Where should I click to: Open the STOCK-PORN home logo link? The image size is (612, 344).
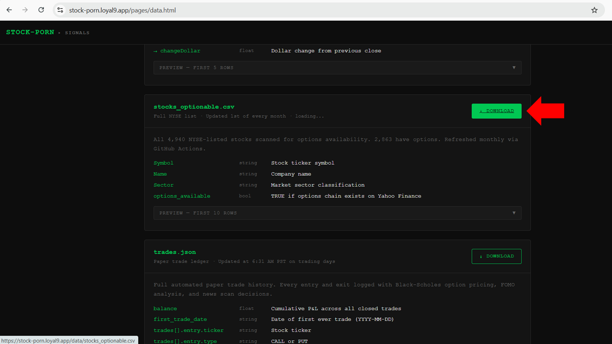[x=30, y=32]
